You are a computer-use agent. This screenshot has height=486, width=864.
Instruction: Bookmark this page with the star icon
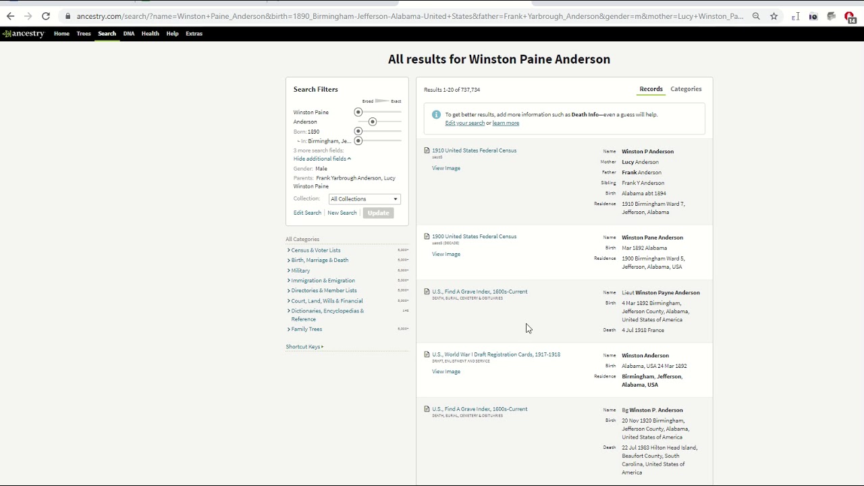[774, 16]
